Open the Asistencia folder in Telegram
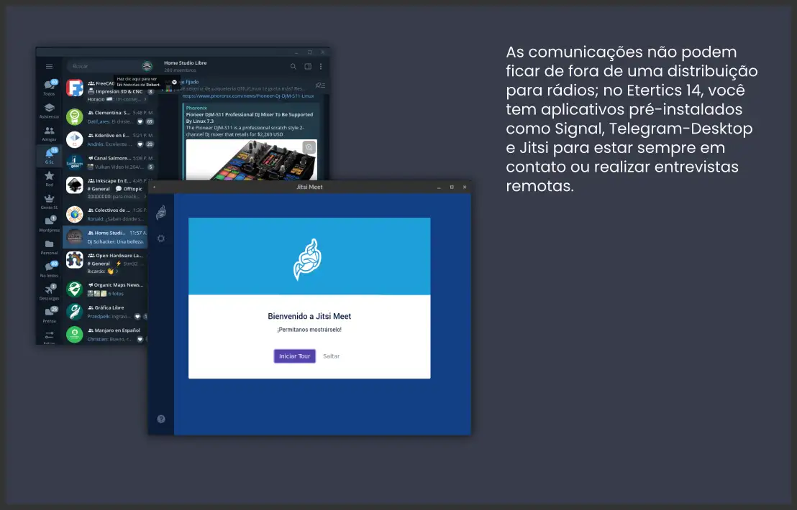This screenshot has width=797, height=510. (x=50, y=111)
